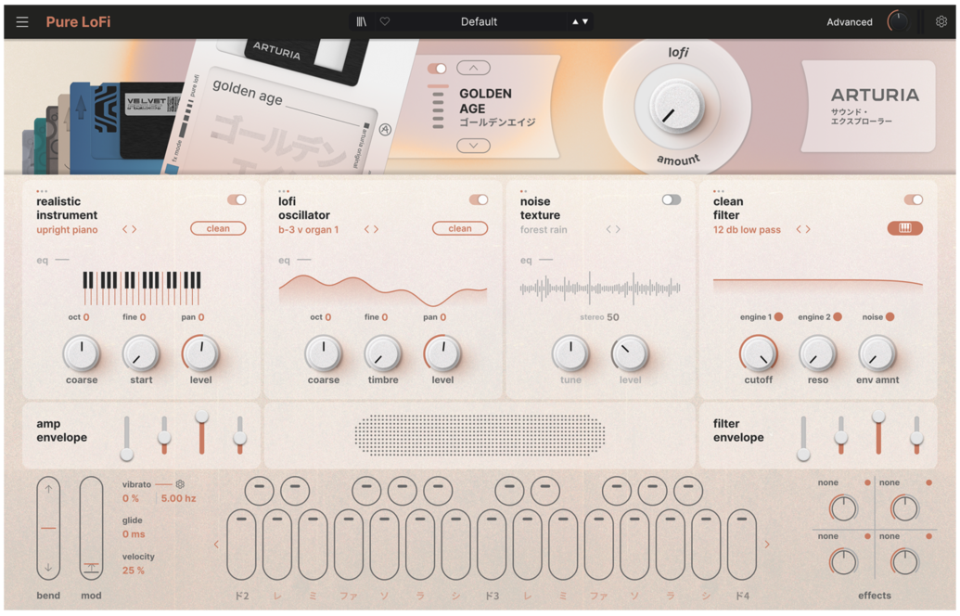
Task: Select next noise texture with right arrow
Action: tap(618, 229)
